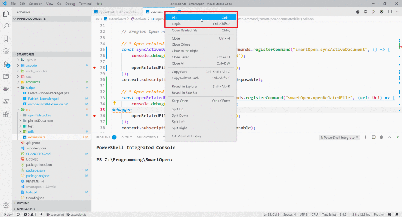
Task: Click the Git file history diamond icon
Action: coord(358,12)
